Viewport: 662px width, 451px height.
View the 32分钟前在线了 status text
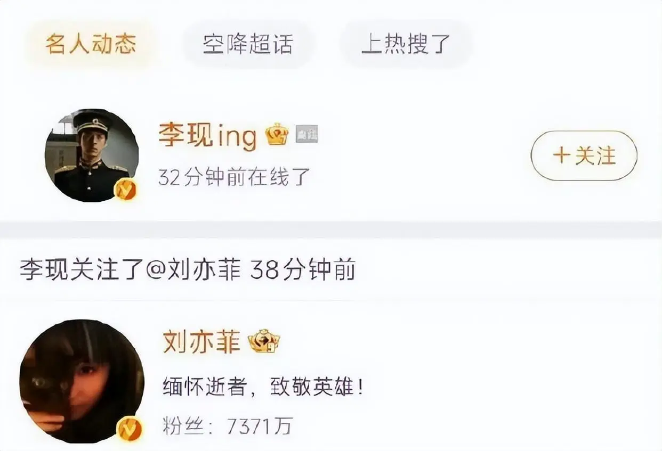(x=234, y=176)
